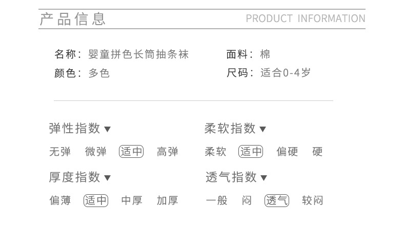Choose boxed 适中 under 弹性指数
The height and width of the screenshot is (226, 405).
(132, 152)
